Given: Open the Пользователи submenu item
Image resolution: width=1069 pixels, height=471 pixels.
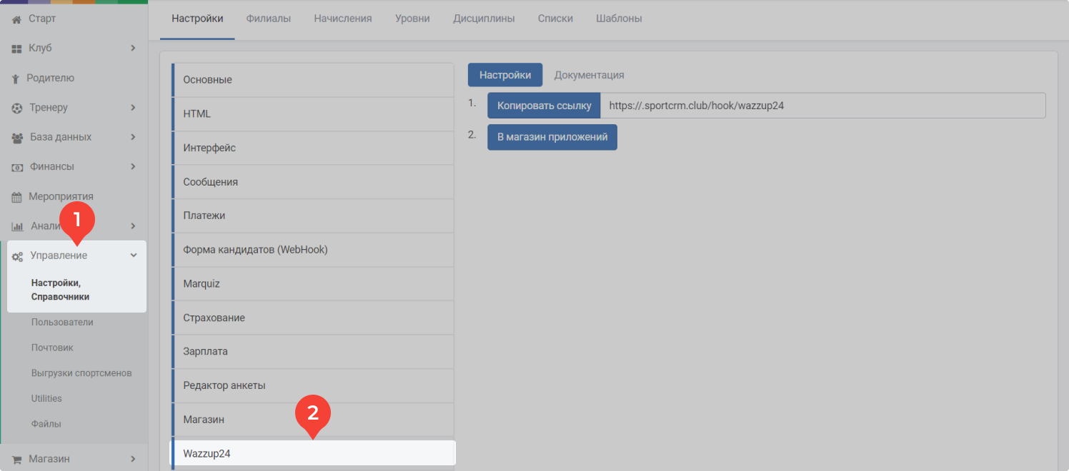Looking at the screenshot, I should [62, 323].
